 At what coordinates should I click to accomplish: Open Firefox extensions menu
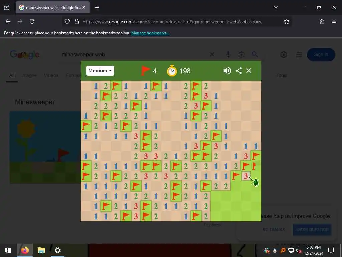pyautogui.click(x=322, y=21)
